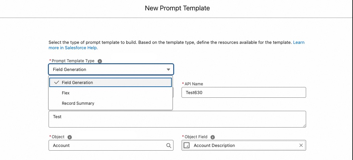This screenshot has height=160, width=353.
Task: Select Flex template type option
Action: [x=66, y=93]
